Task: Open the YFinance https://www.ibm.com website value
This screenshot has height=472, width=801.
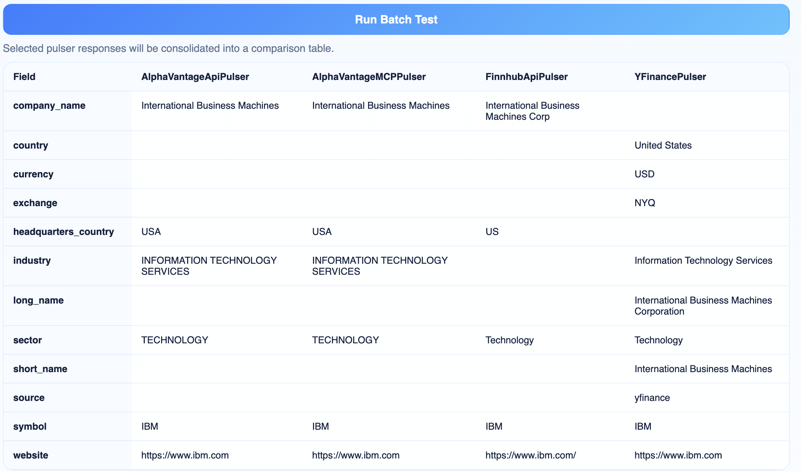Action: (x=678, y=455)
